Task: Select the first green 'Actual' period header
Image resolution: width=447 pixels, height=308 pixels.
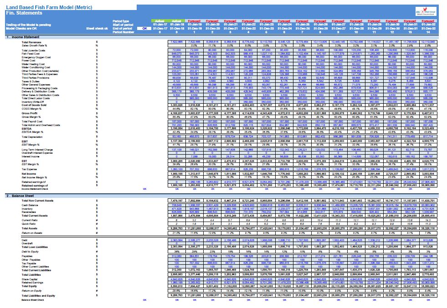Action: (x=159, y=21)
